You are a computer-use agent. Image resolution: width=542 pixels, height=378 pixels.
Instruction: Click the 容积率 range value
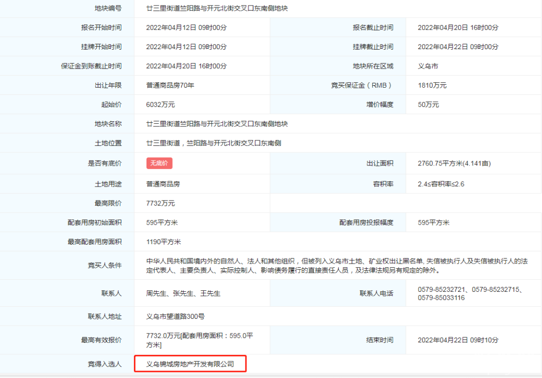click(x=441, y=184)
